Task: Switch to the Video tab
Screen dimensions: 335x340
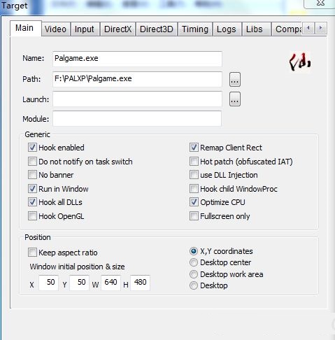Action: [55, 29]
